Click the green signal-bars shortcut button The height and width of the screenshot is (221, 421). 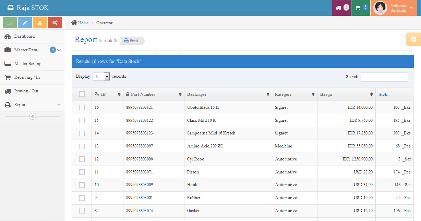(x=10, y=23)
